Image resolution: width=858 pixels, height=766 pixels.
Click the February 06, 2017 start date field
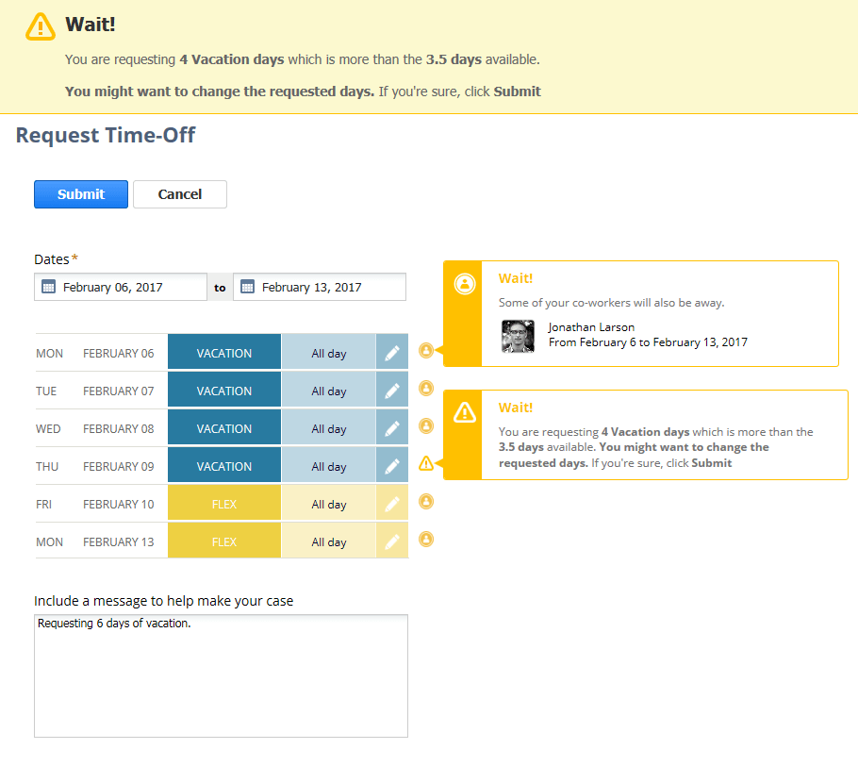coord(121,287)
